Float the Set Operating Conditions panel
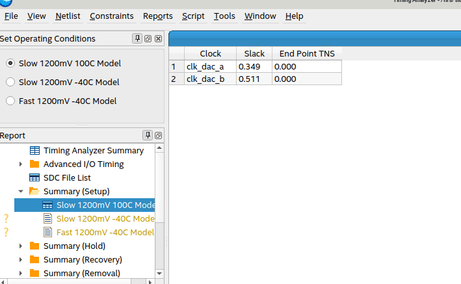The height and width of the screenshot is (284, 461). [x=148, y=38]
